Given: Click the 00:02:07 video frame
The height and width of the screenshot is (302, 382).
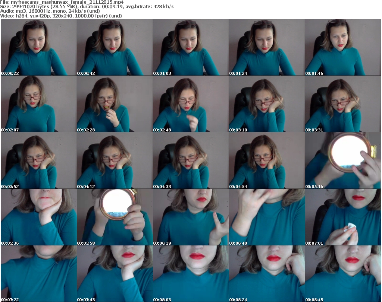Looking at the screenshot, I should click(38, 104).
